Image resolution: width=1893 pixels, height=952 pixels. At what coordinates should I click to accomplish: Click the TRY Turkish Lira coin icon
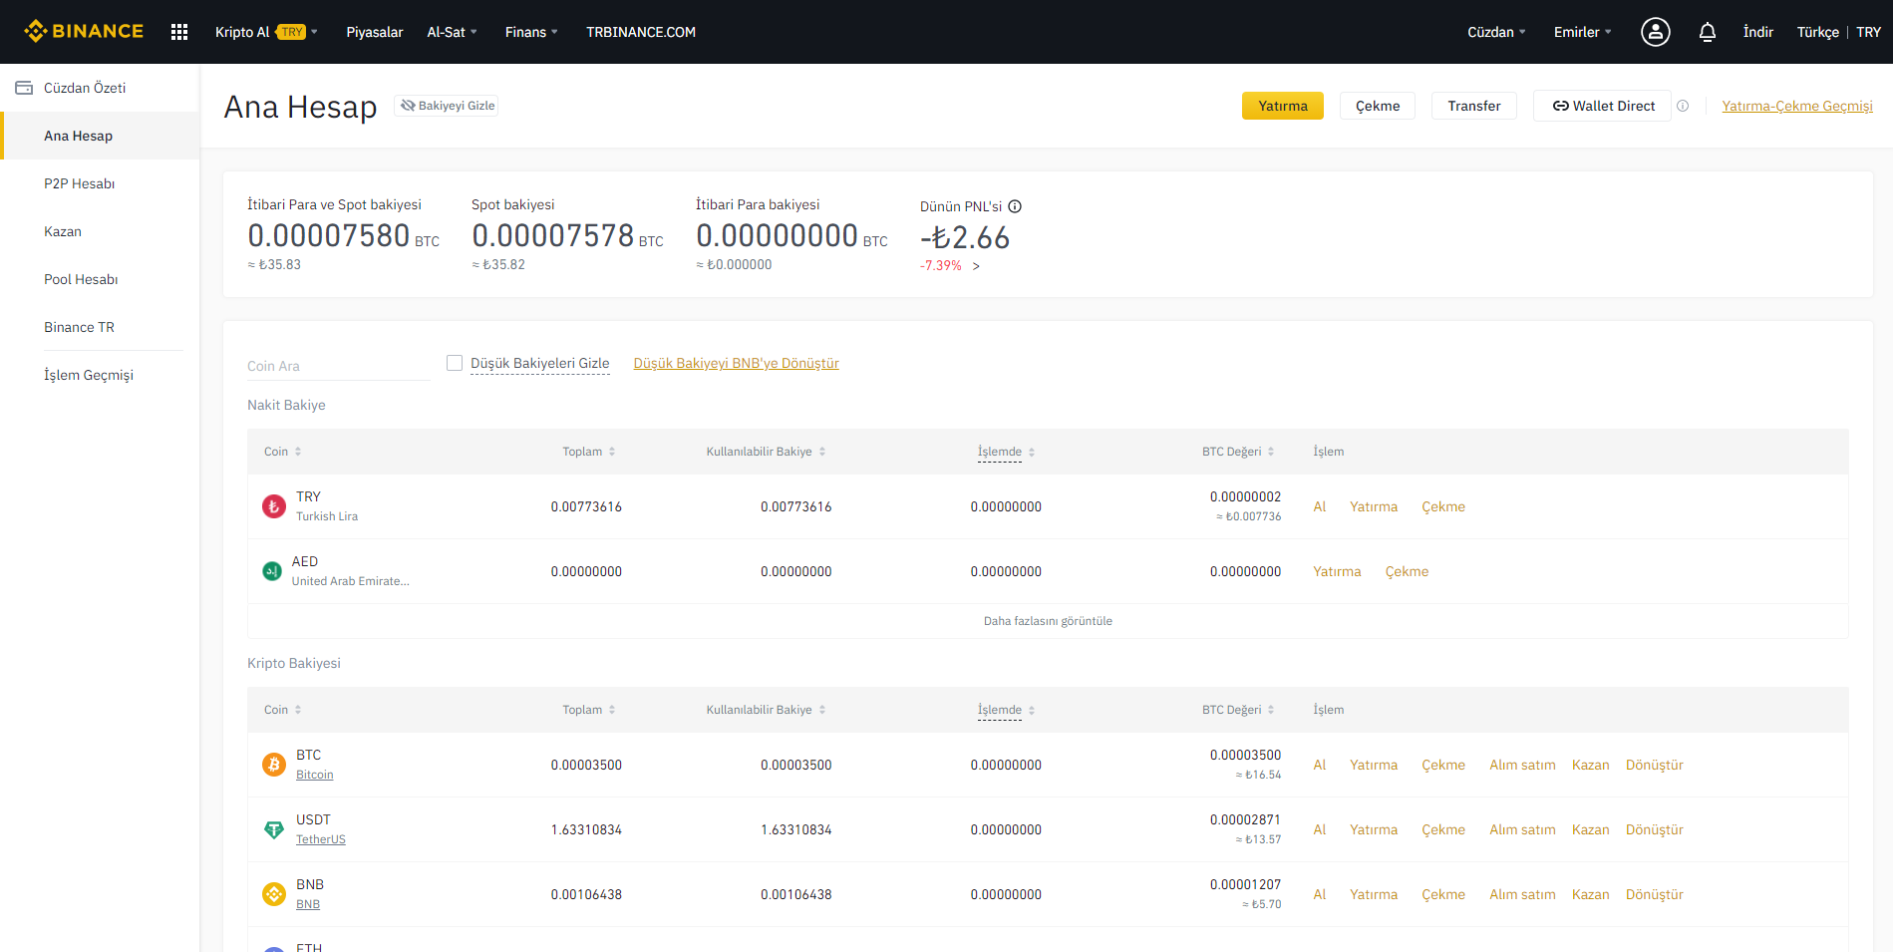tap(274, 506)
